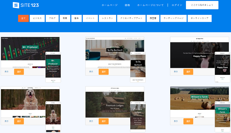
Task: Select the クリエイティブアート category tab
Action: click(x=131, y=18)
